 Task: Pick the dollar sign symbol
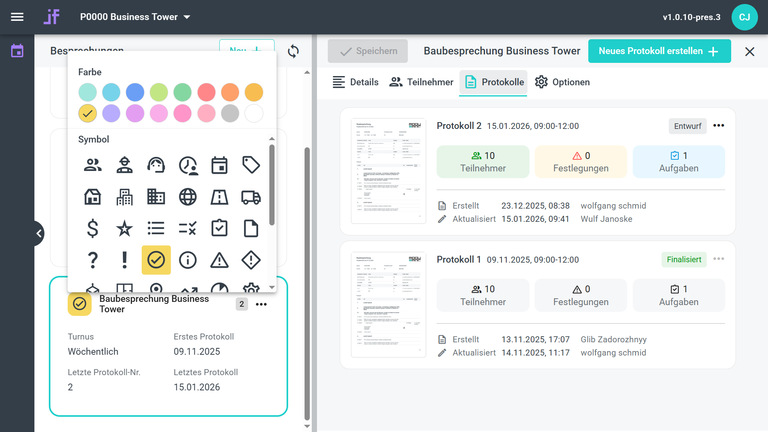[x=92, y=229]
